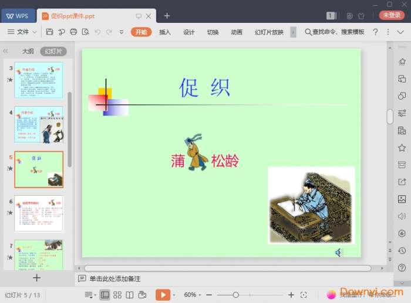The height and width of the screenshot is (303, 411).
Task: Open the 设计 tab
Action: point(188,32)
